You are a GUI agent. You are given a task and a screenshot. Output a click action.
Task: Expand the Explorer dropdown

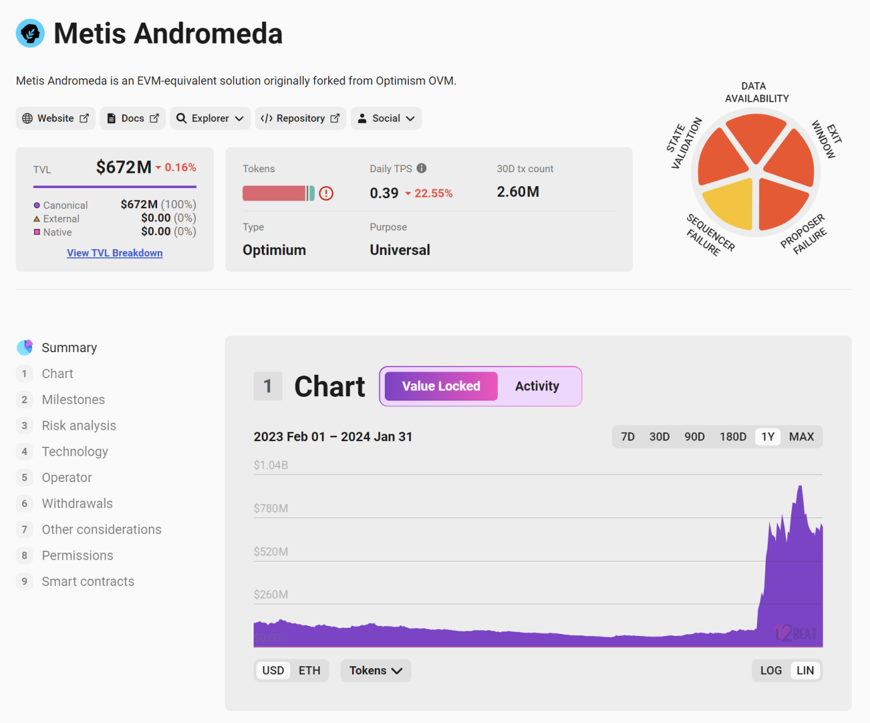click(210, 118)
